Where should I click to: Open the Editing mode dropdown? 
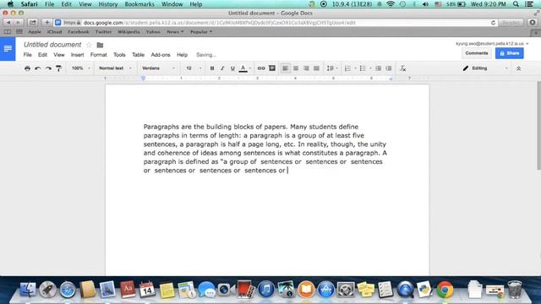485,68
